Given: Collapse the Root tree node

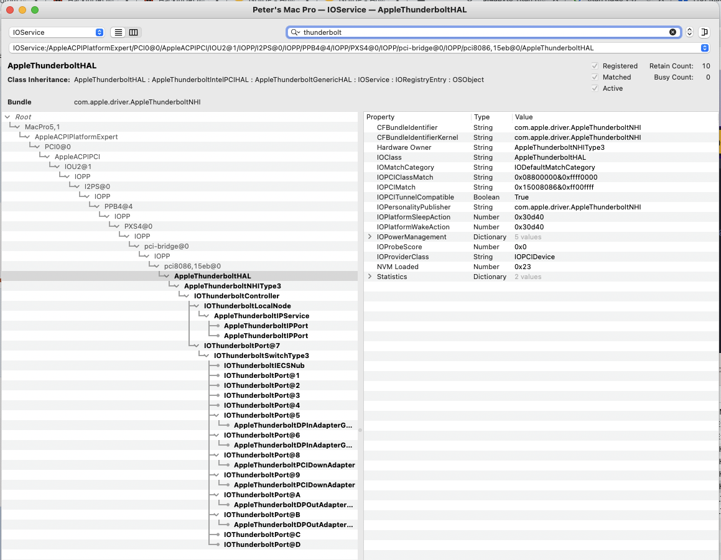Looking at the screenshot, I should [x=7, y=117].
